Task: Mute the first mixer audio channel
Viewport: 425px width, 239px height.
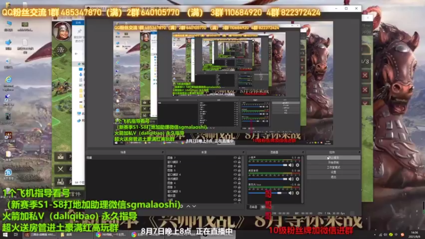Action: [x=291, y=165]
